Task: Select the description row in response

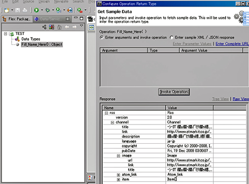Action: click(x=174, y=136)
